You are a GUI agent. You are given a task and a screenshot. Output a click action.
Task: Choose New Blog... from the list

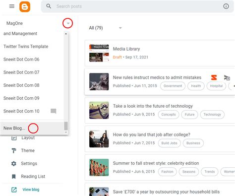point(32,128)
